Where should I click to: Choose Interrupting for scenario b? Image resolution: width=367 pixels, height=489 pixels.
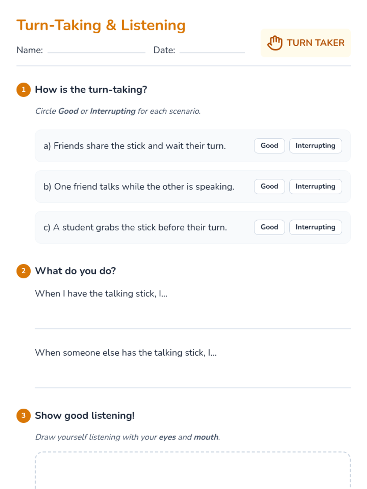[315, 186]
